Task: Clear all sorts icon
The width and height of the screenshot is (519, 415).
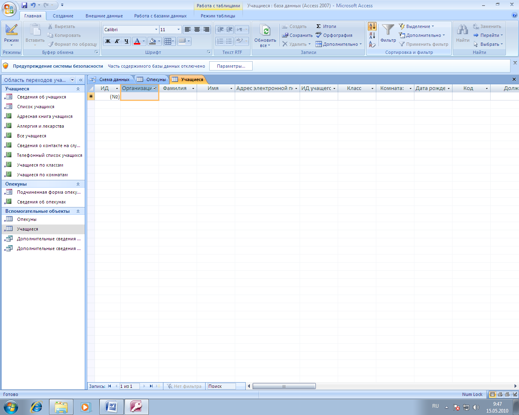Action: click(x=372, y=45)
